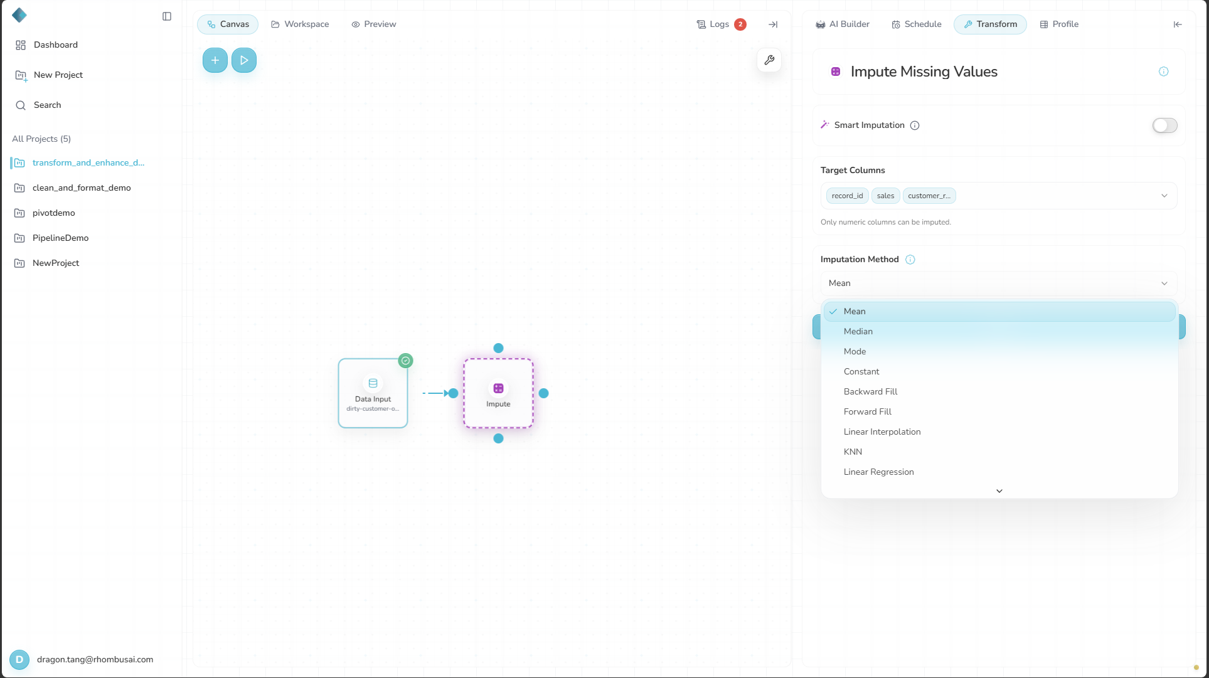Switch to the Workspace tab
1209x678 pixels.
pos(300,24)
